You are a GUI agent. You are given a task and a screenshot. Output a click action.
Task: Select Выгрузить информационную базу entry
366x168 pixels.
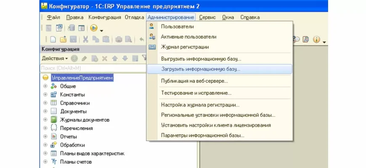(x=201, y=59)
